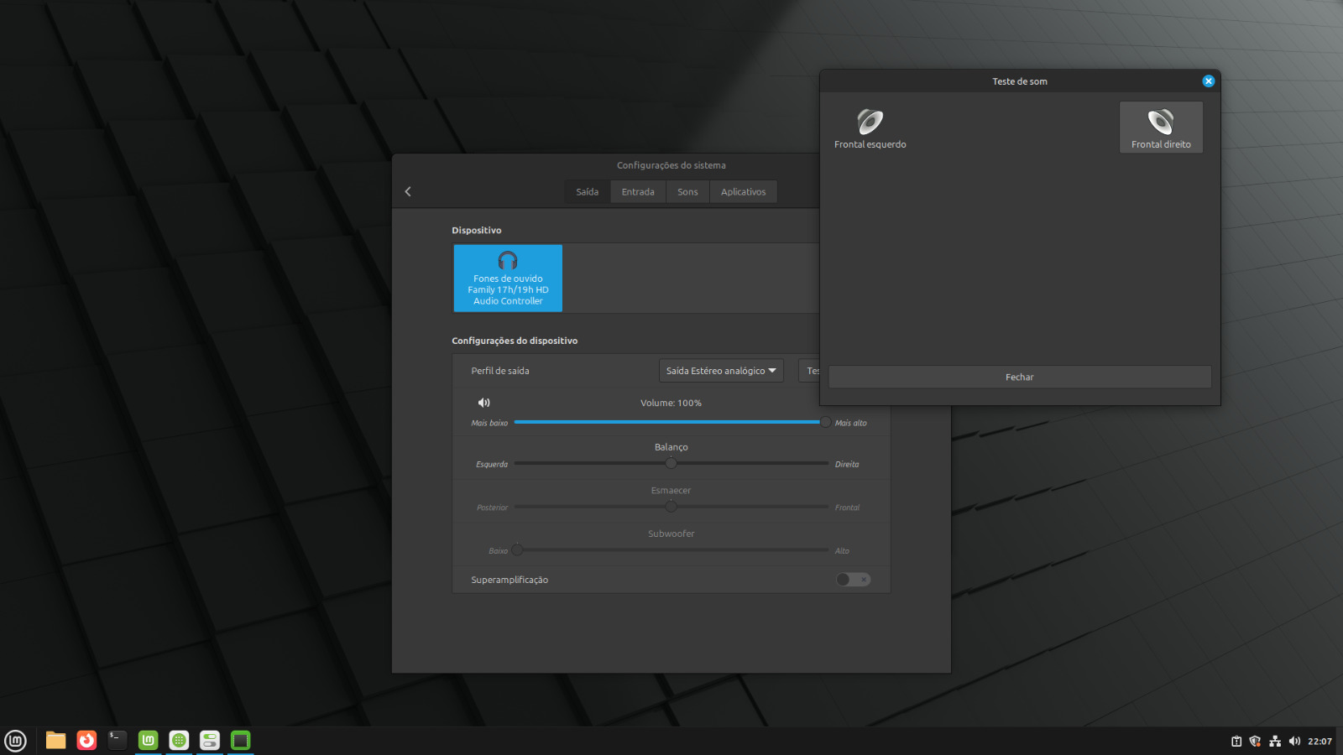1343x755 pixels.
Task: Switch to the Saída tab
Action: point(588,192)
